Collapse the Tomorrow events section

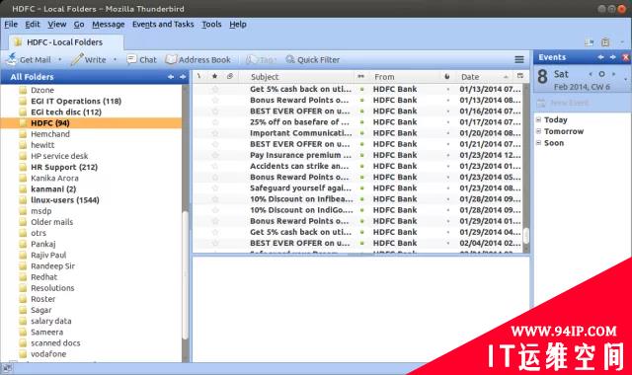point(538,131)
